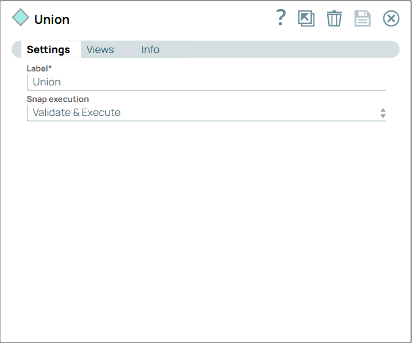Screen dimensions: 412x343
Task: Select the "Validate & Execute" option text
Action: pyautogui.click(x=76, y=112)
